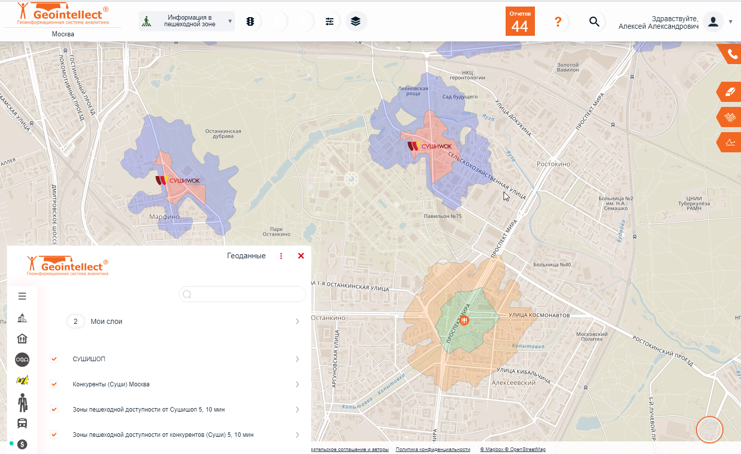Expand user account dropdown arrow
The width and height of the screenshot is (741, 454).
pyautogui.click(x=730, y=22)
